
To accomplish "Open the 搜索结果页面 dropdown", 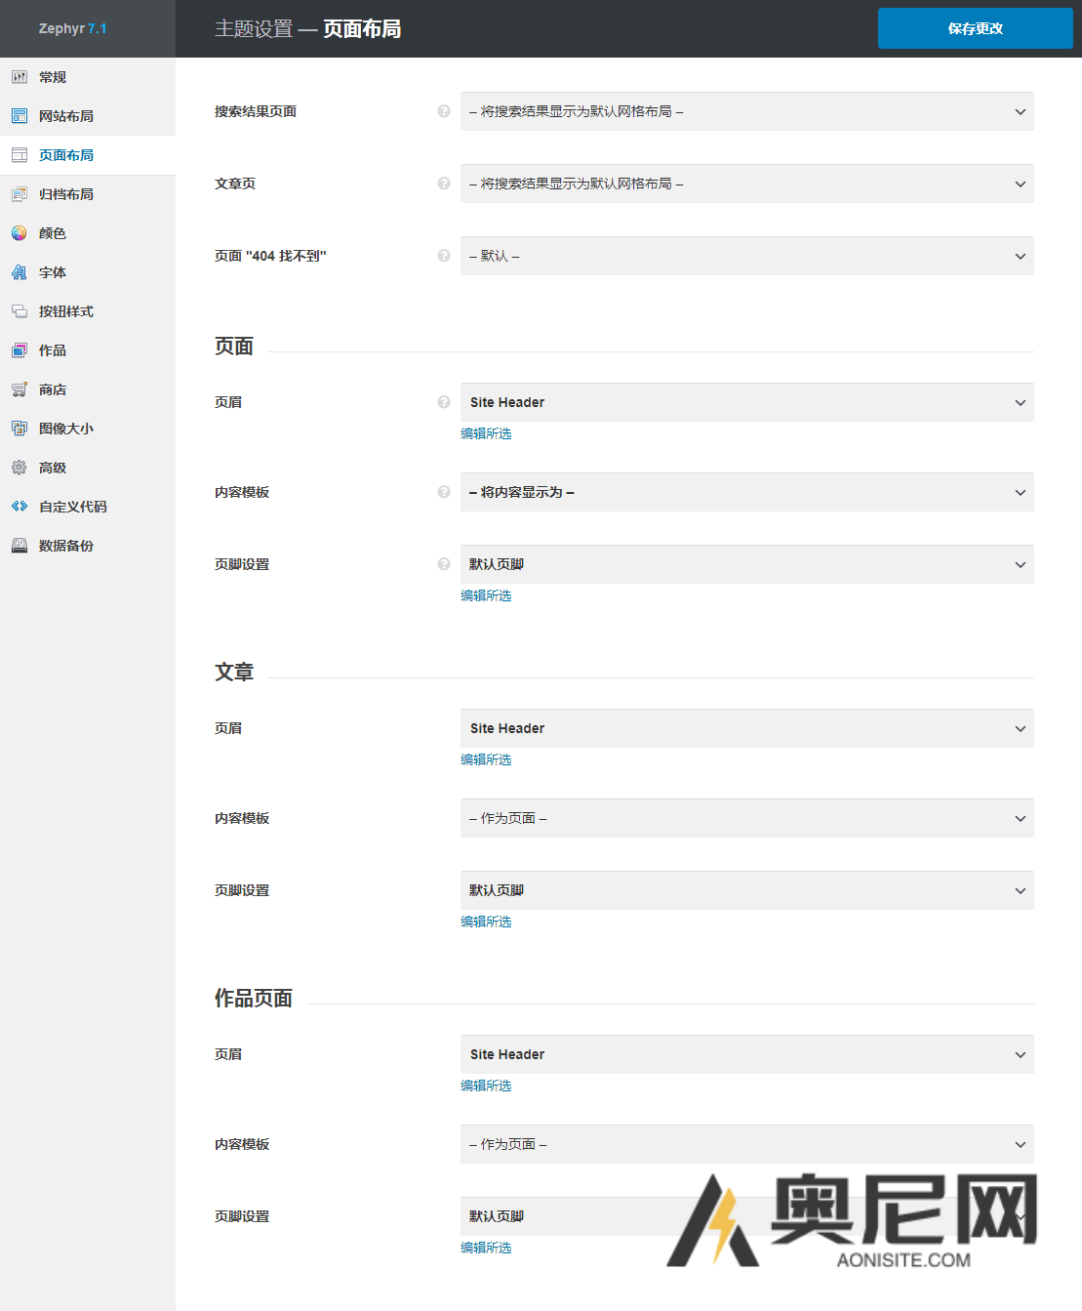I will 746,111.
